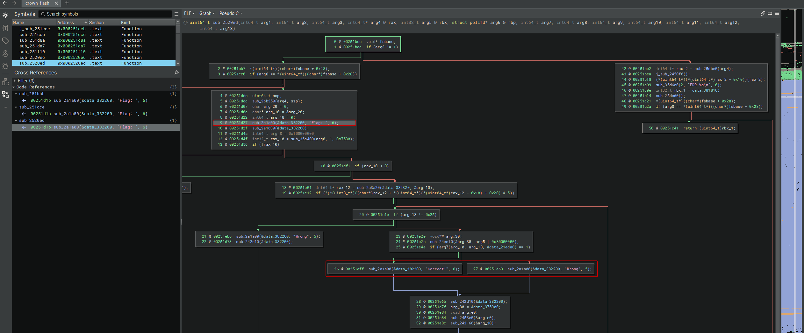Open the ELF dropdown menu

click(189, 13)
